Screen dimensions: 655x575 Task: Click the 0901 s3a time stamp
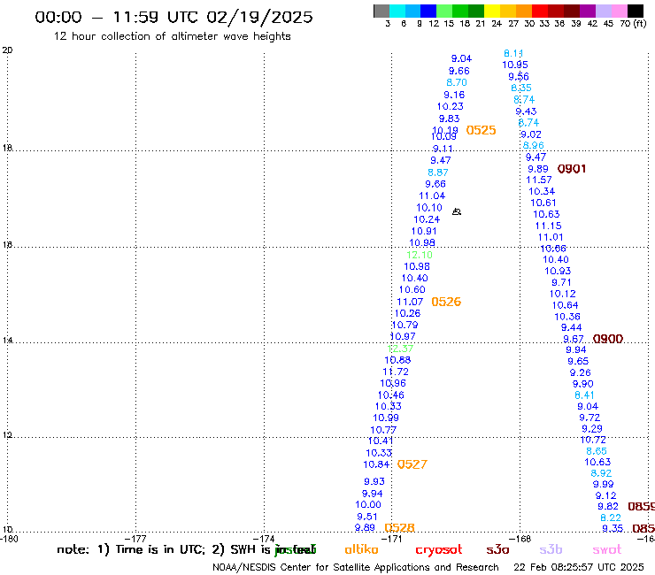[x=572, y=169]
